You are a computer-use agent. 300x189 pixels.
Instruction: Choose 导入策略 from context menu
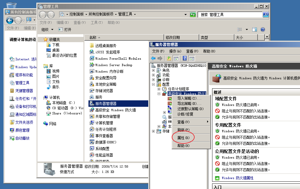click(191, 98)
